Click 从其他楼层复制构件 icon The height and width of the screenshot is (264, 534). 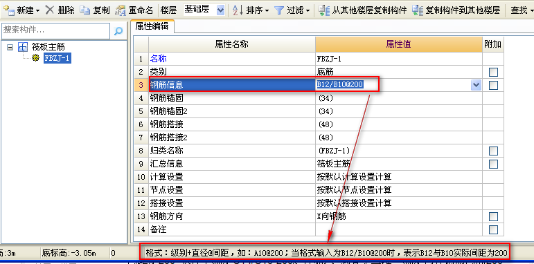[324, 10]
